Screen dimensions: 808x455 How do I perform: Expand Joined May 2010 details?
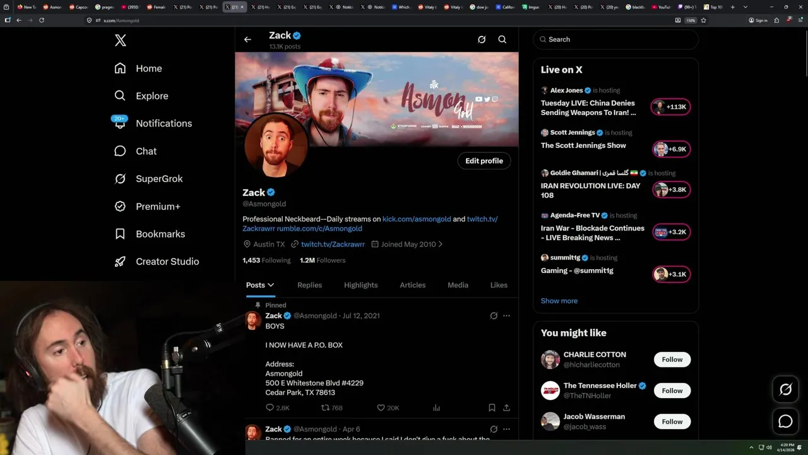(x=407, y=245)
